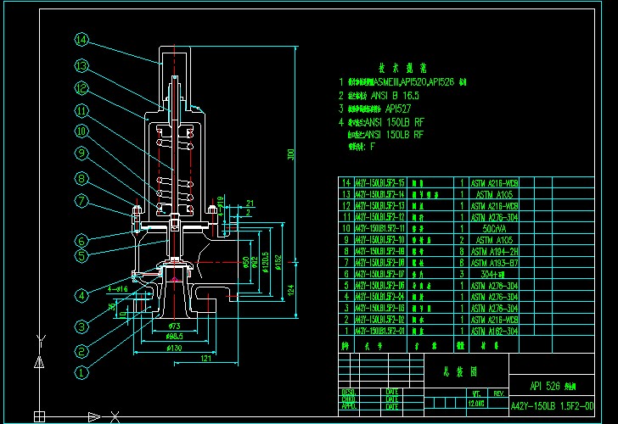Click the 121 horizontal dimension text
This screenshot has width=618, height=424.
206,360
